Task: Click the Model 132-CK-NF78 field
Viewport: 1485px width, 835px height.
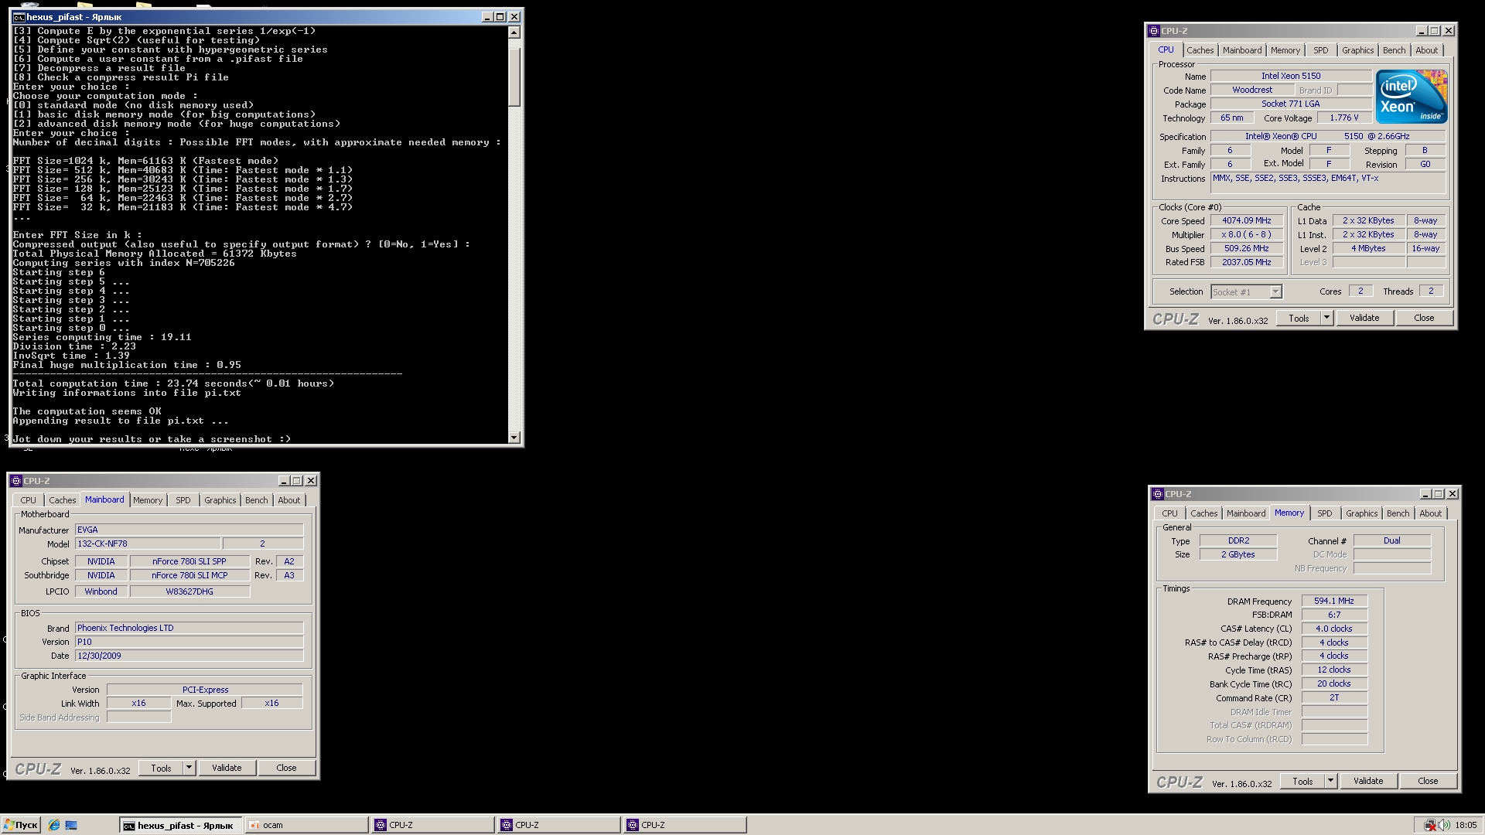Action: click(148, 544)
